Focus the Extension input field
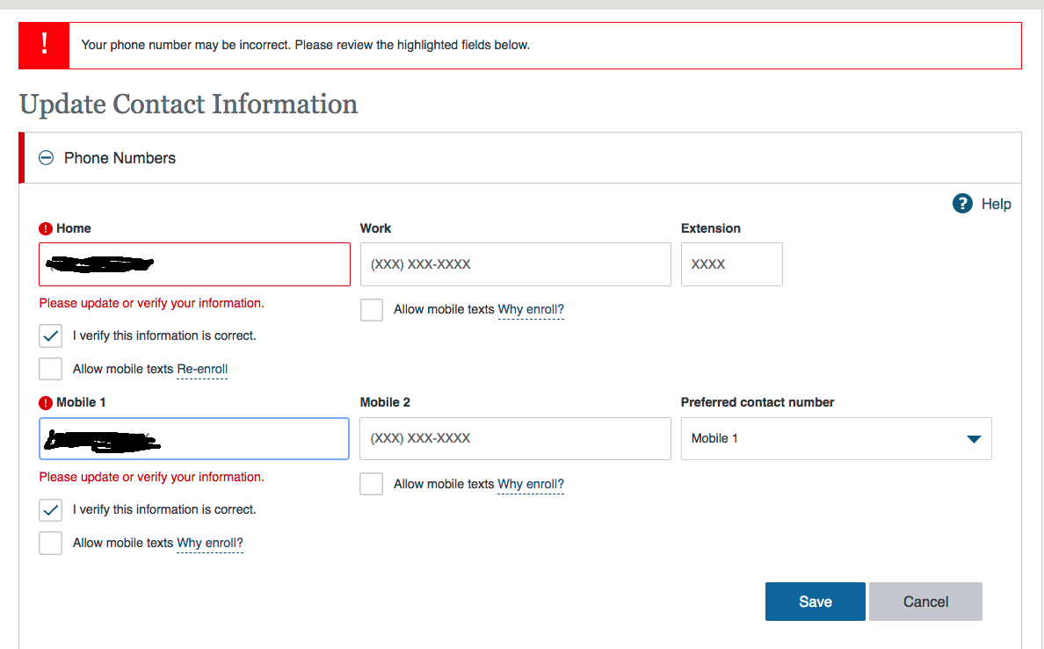Viewport: 1044px width, 649px height. [732, 264]
